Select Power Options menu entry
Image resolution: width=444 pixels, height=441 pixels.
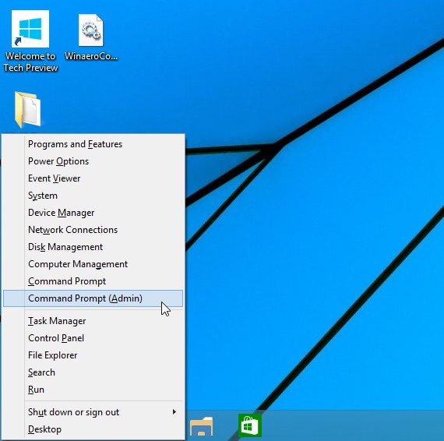point(93,161)
